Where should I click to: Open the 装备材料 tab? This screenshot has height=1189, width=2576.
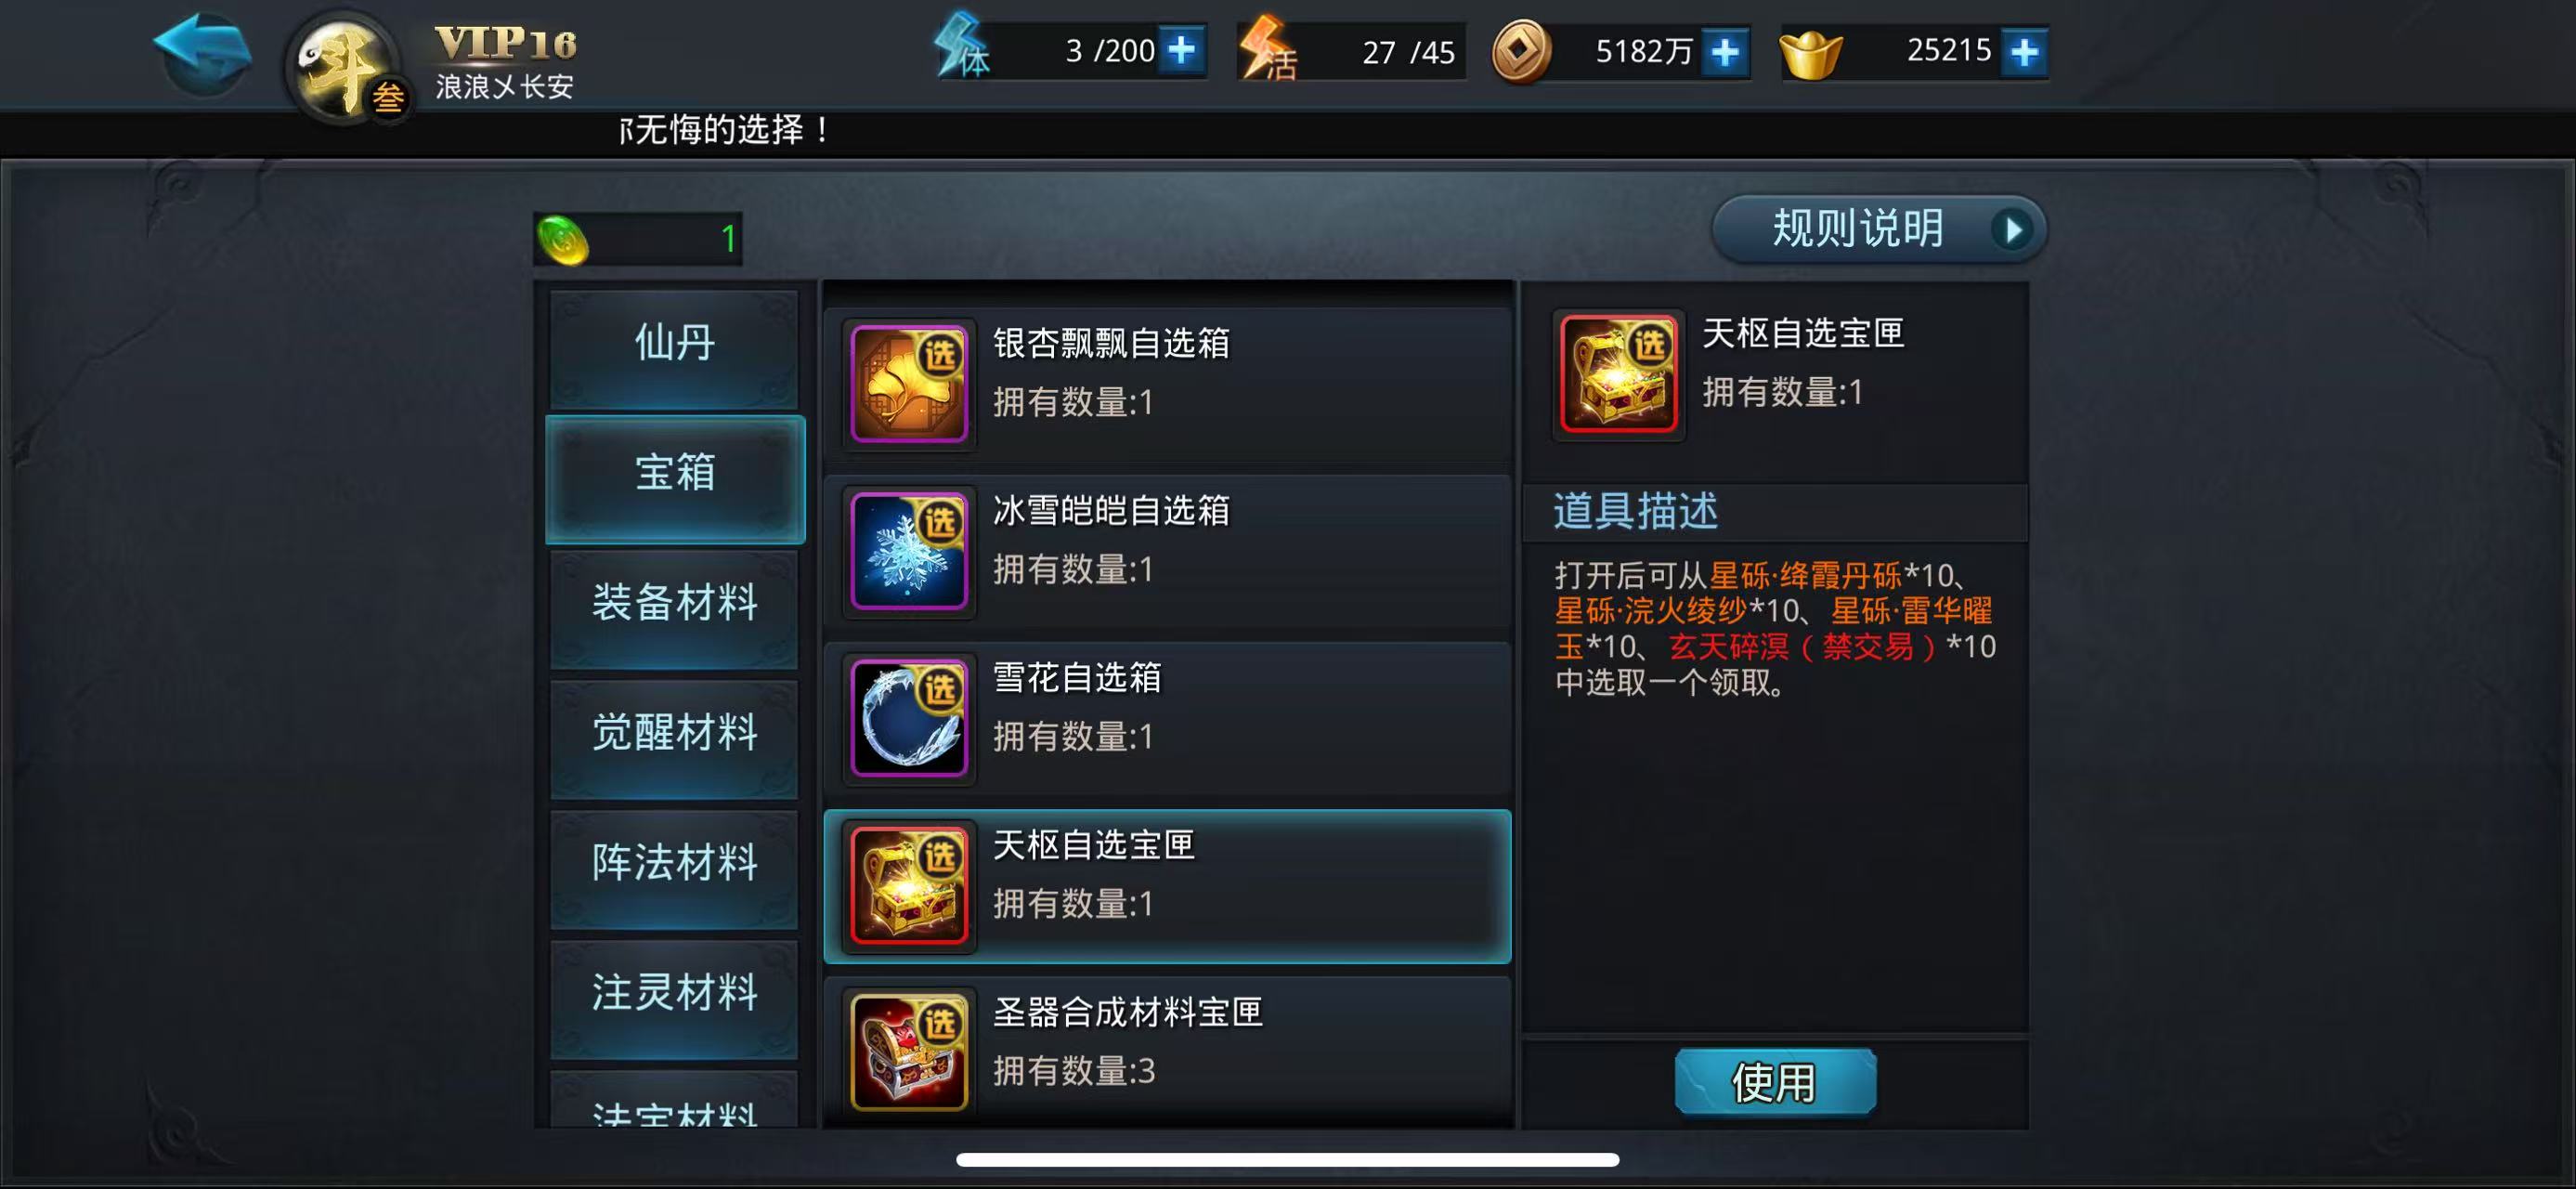click(675, 603)
